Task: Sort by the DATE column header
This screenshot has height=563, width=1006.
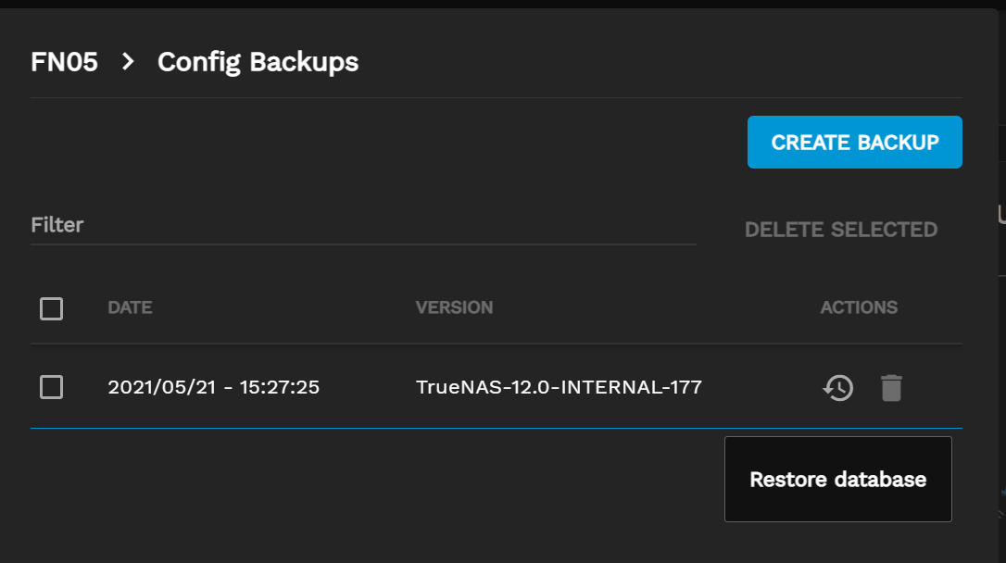Action: click(130, 307)
